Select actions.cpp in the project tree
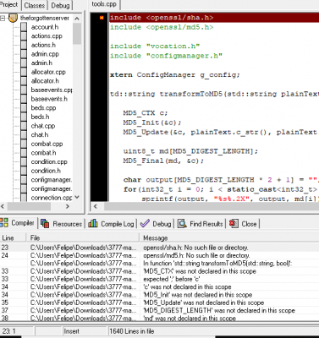319x338 pixels. 47,36
